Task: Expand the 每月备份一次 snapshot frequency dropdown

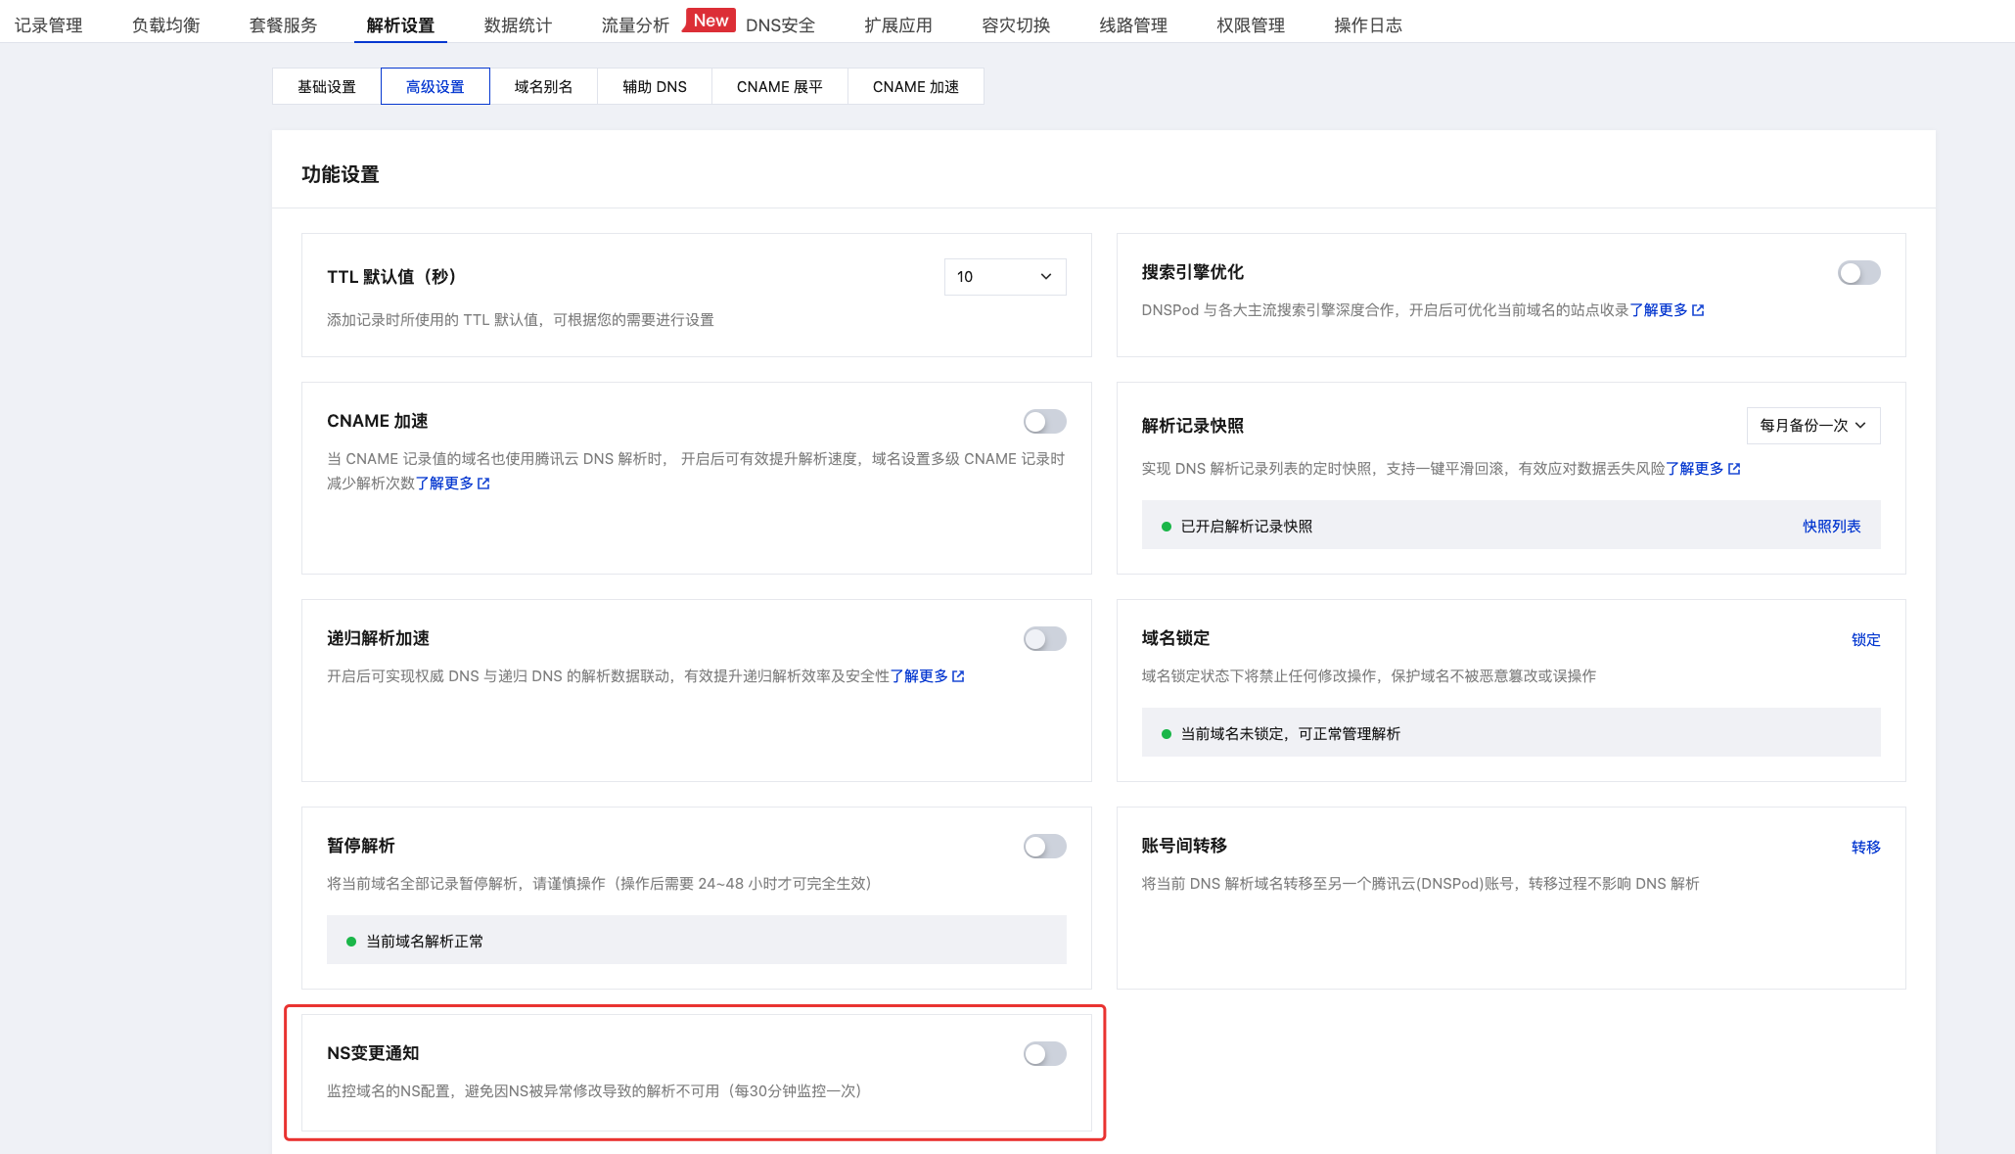Action: click(1813, 426)
